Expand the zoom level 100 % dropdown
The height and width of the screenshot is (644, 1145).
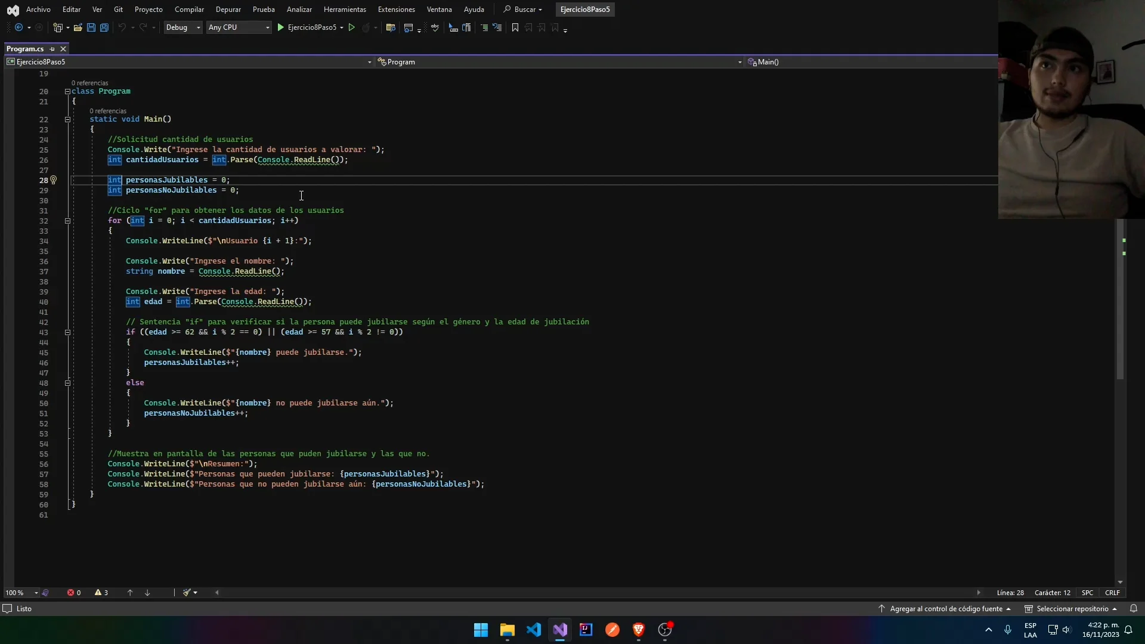tap(36, 593)
